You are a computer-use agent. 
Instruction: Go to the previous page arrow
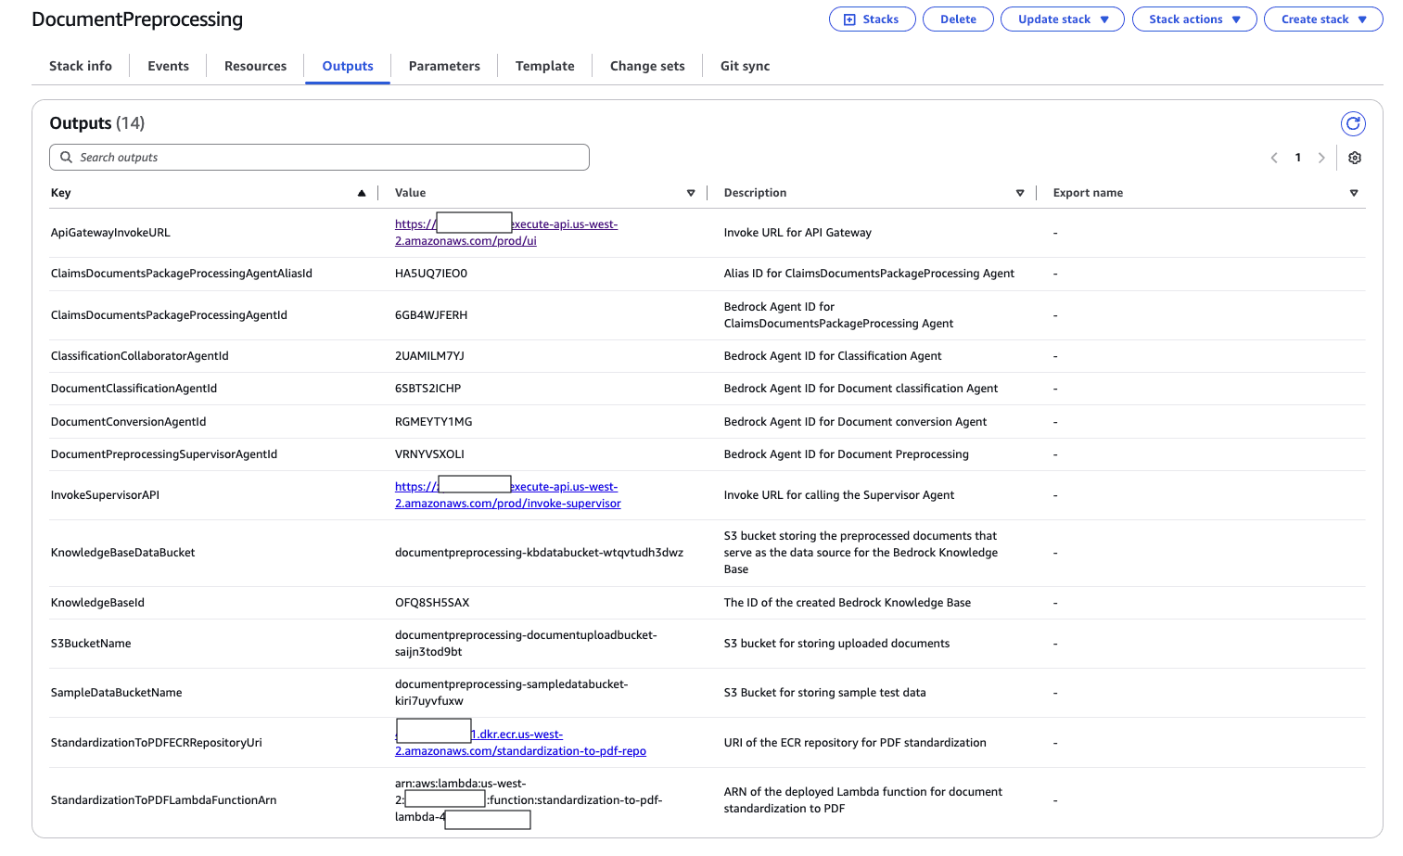point(1274,158)
